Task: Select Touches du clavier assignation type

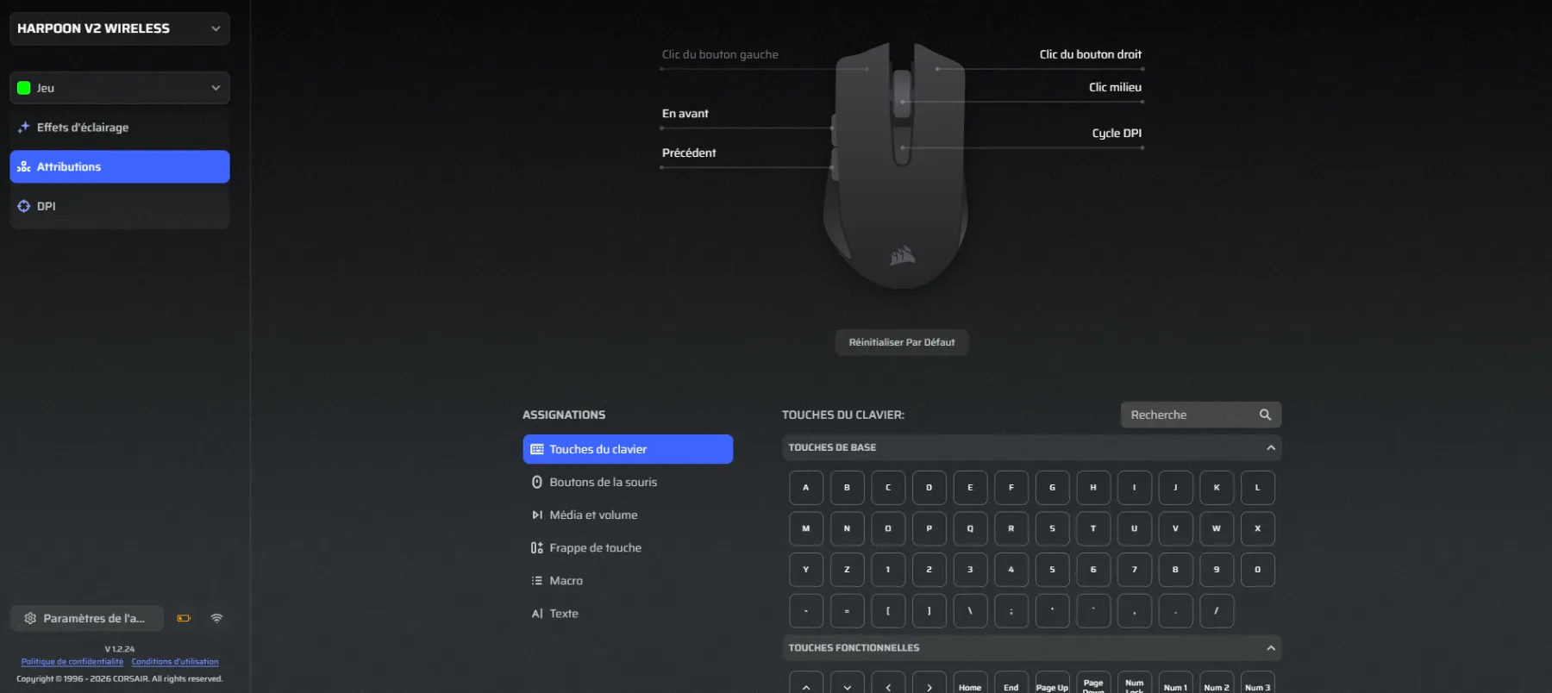Action: [628, 449]
